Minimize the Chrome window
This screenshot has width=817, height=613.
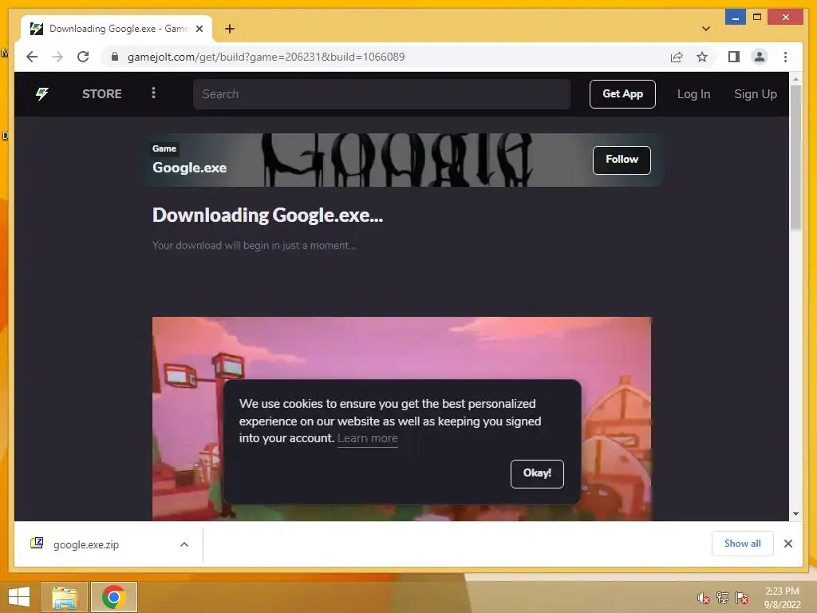coord(735,18)
